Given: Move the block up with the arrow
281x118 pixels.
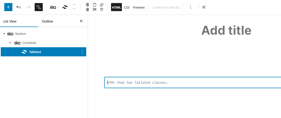Looking at the screenshot, I should tap(74, 5).
